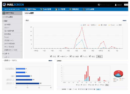
Task: Open ウィルス管理 via its shield icon
Action: [x=41, y=9]
